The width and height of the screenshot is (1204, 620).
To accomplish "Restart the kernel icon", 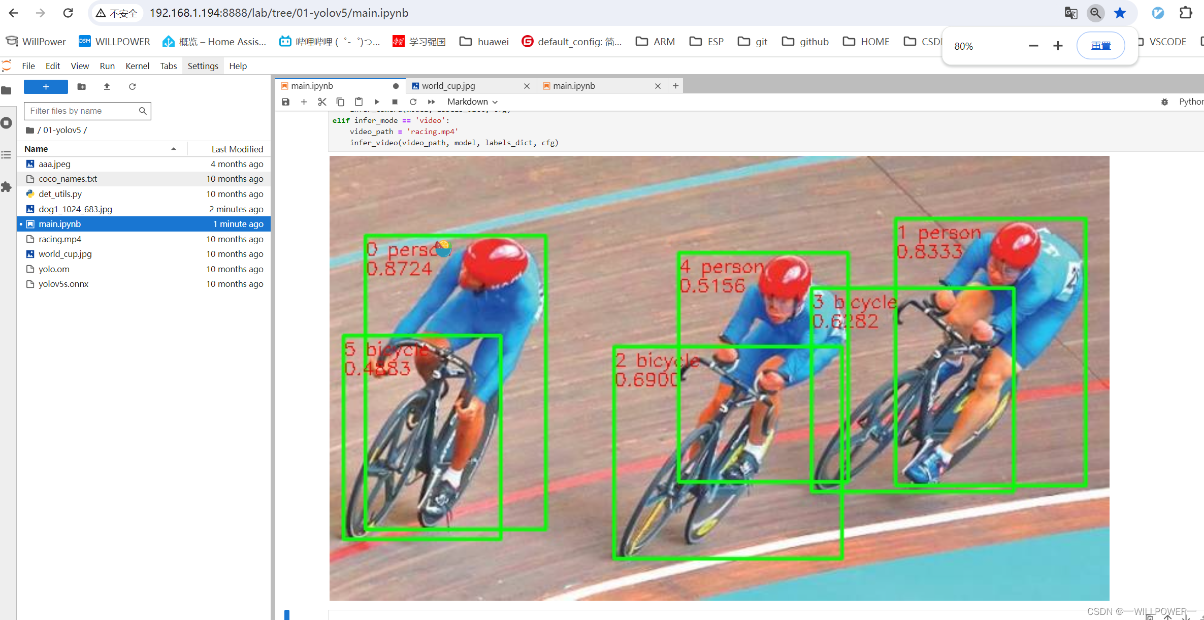I will point(413,102).
